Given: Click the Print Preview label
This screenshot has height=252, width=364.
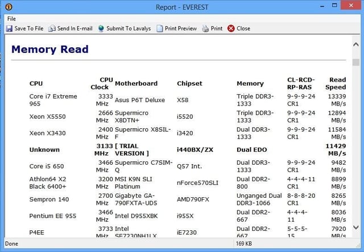Looking at the screenshot, I should 181,29.
